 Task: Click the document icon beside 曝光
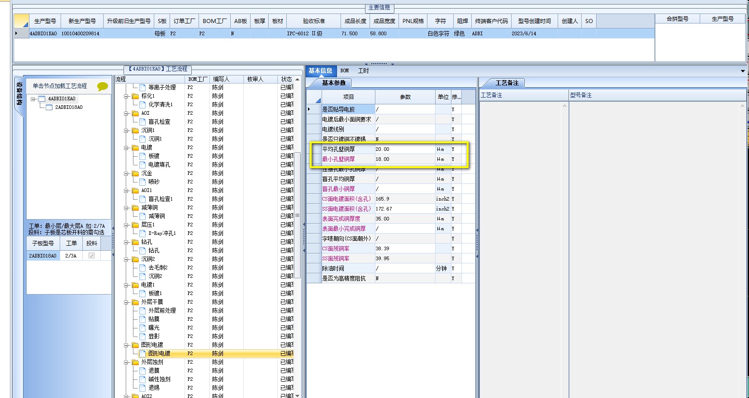[x=142, y=328]
